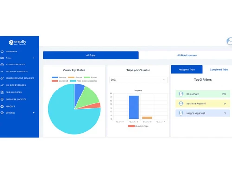Open Approval Requests menu item
The width and height of the screenshot is (232, 174).
(17, 71)
